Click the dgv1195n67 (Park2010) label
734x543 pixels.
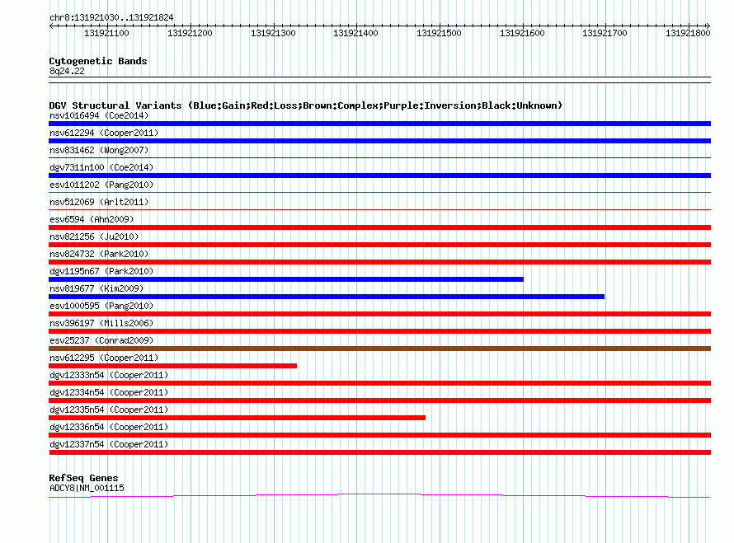[x=101, y=271]
